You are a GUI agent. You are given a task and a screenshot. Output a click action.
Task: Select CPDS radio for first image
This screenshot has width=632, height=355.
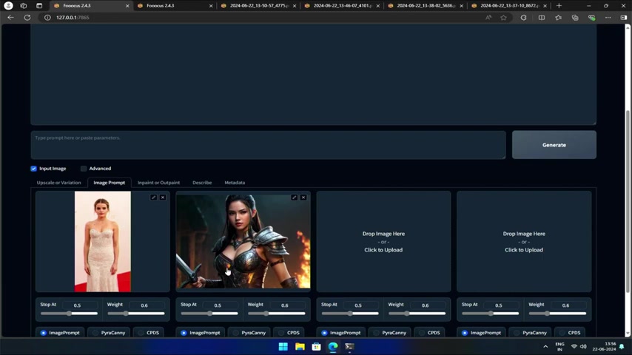tap(141, 333)
